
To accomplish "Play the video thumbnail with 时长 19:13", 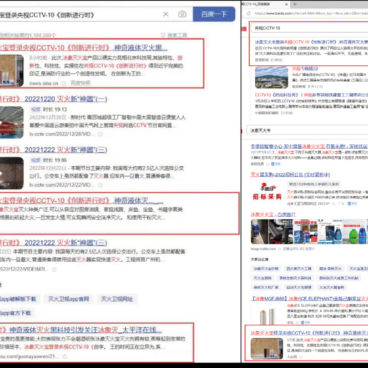I will coord(12,122).
